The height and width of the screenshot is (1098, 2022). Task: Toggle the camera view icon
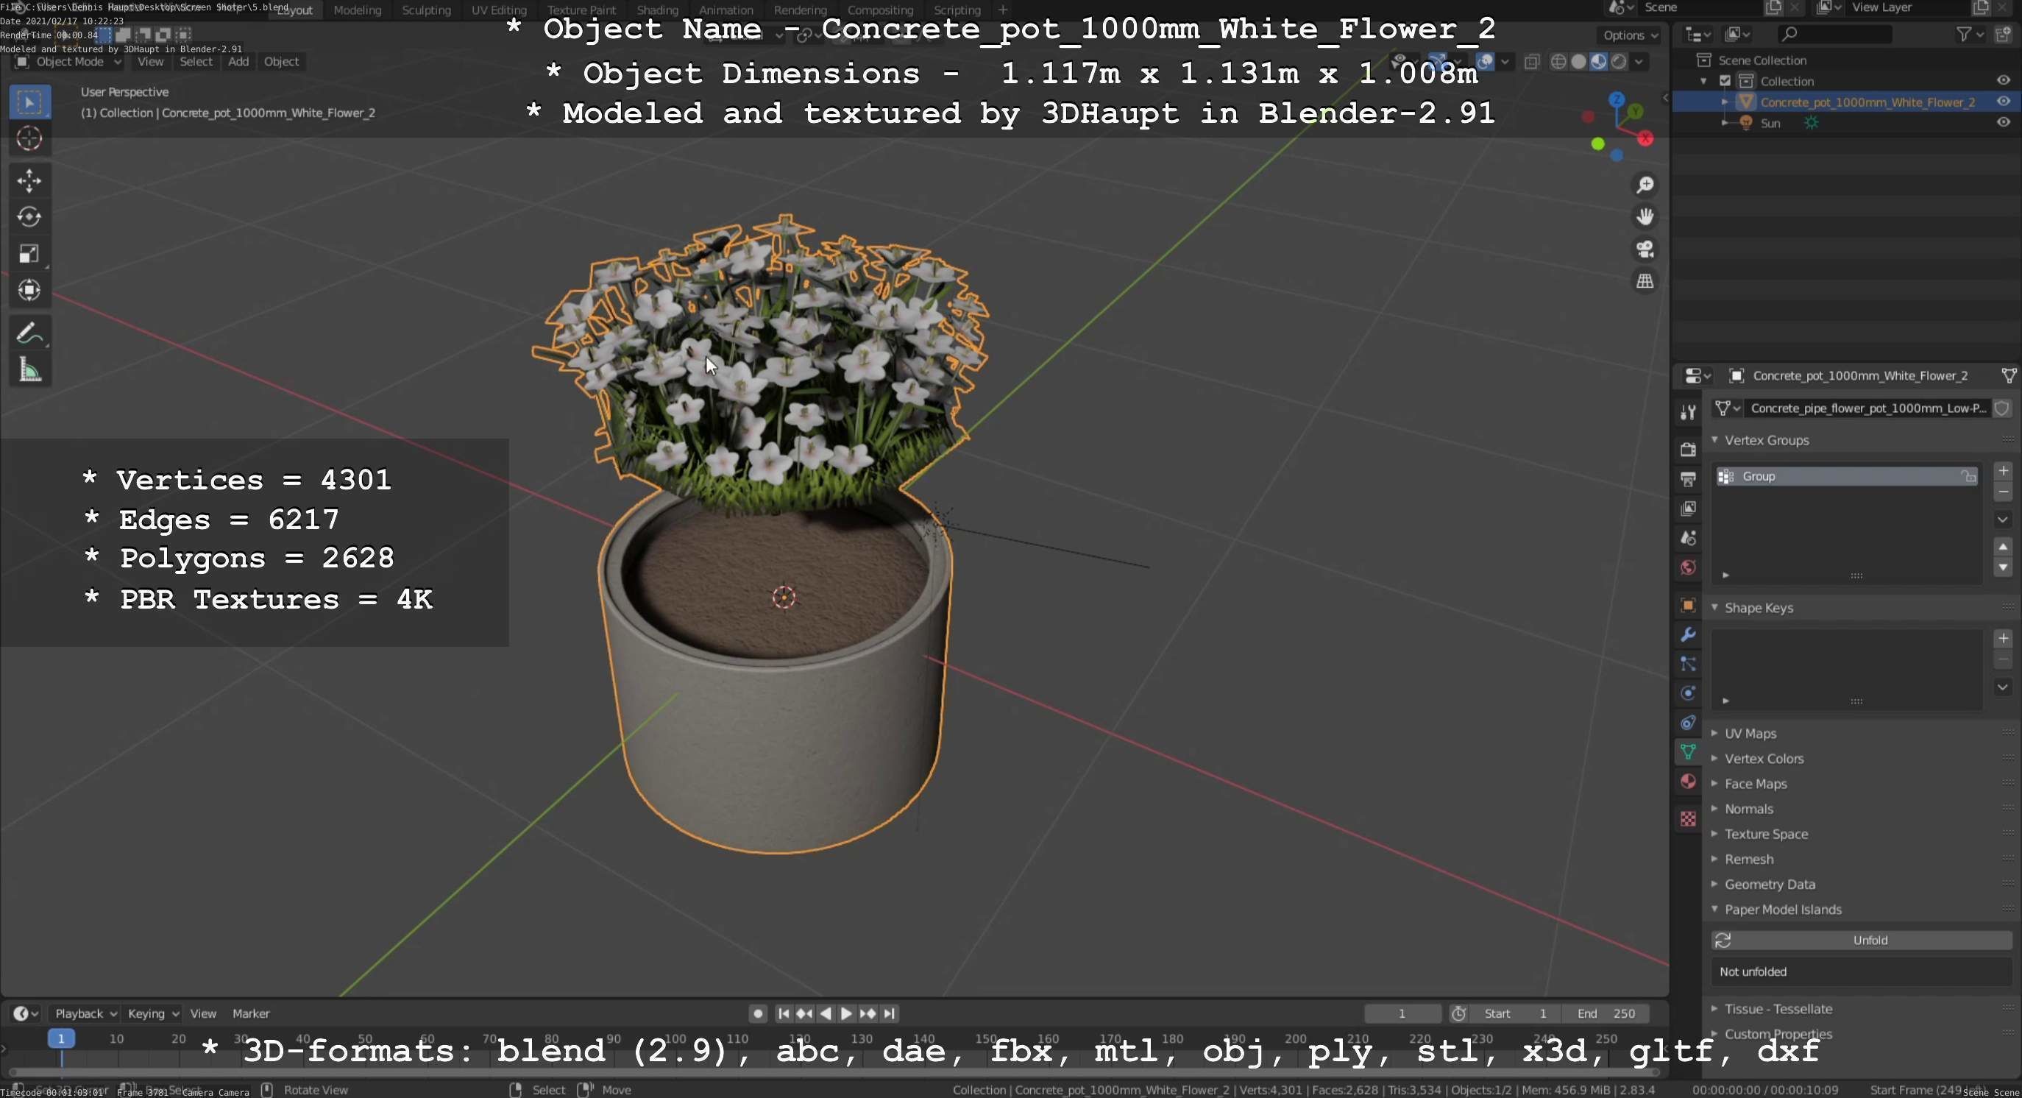point(1645,249)
